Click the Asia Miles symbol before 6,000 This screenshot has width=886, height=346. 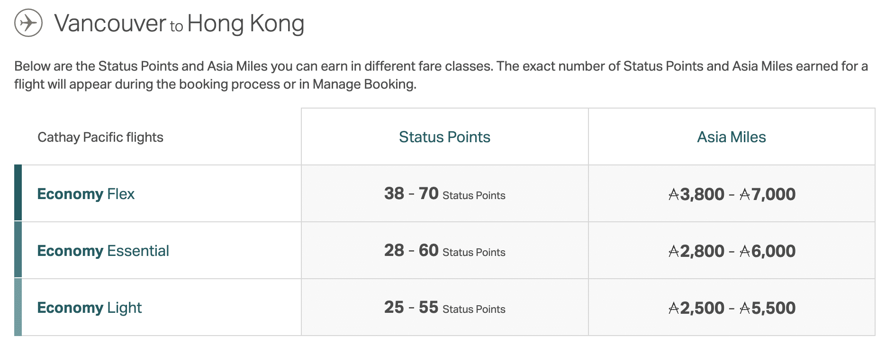coord(745,251)
